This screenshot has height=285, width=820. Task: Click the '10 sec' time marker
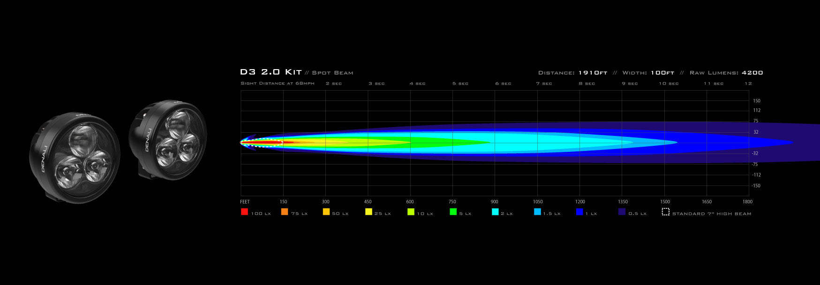669,83
